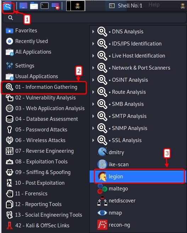Click the Exploitation Tools explosion icon

[10, 162]
